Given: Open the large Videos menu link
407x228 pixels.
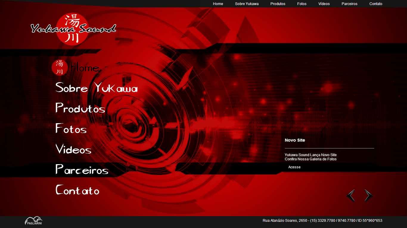Looking at the screenshot, I should [73, 149].
